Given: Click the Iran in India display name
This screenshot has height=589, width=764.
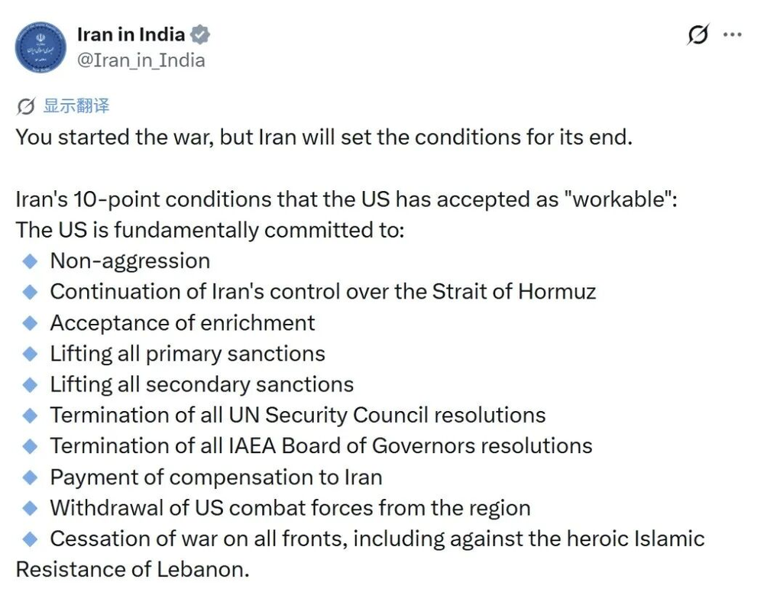Looking at the screenshot, I should pos(131,34).
